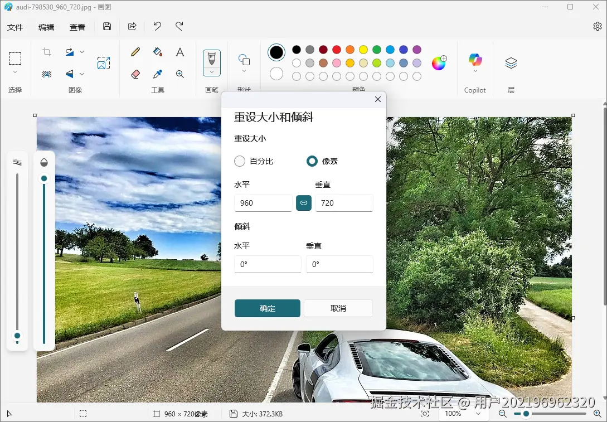Open the 100% zoom level dropdown
The width and height of the screenshot is (607, 422).
[462, 414]
